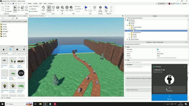Select the GameScript thumbnail in Toolbox
The width and height of the screenshot is (189, 106).
coord(21,73)
